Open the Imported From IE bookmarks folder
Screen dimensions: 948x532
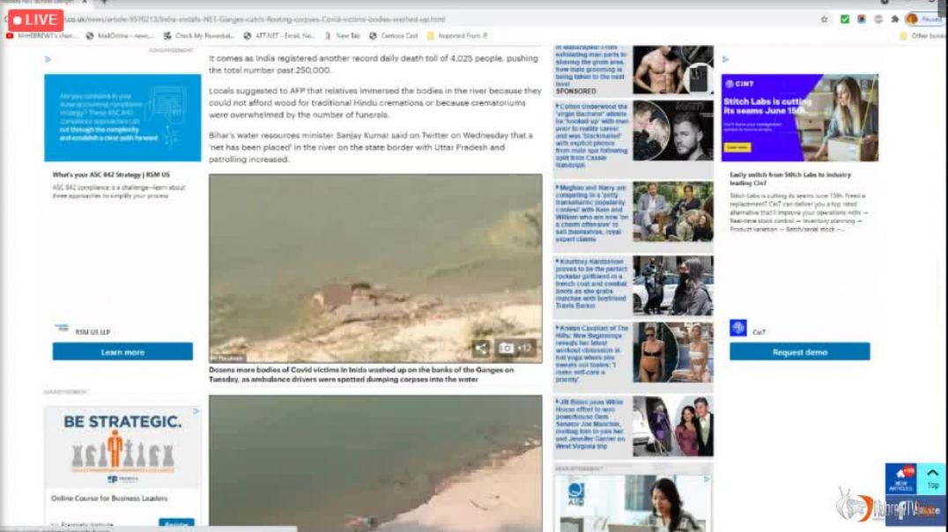[x=461, y=36]
